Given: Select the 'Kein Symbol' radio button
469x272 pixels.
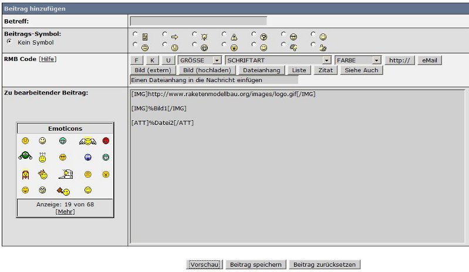Looking at the screenshot, I should point(9,42).
